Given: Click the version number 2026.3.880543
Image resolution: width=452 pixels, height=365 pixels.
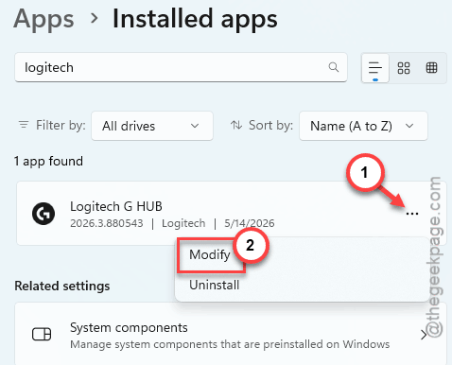Looking at the screenshot, I should tap(107, 223).
